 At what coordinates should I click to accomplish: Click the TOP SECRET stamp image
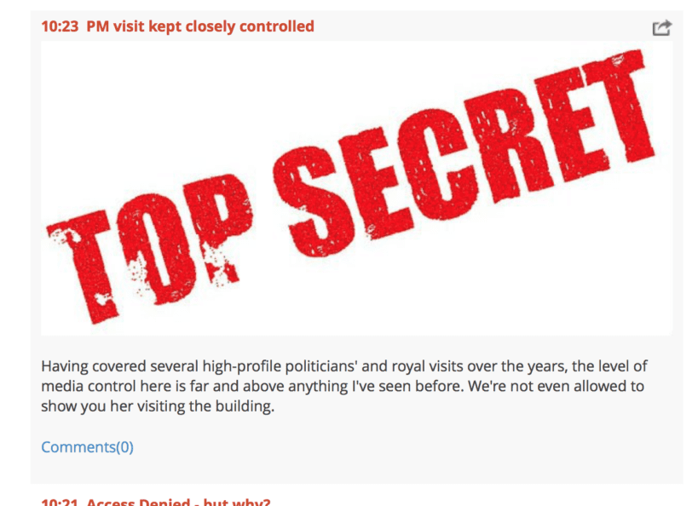tap(356, 187)
